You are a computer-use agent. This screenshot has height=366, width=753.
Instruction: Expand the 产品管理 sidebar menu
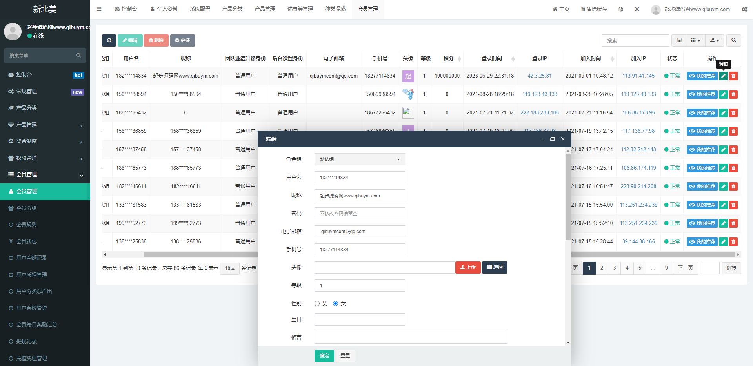pos(45,125)
